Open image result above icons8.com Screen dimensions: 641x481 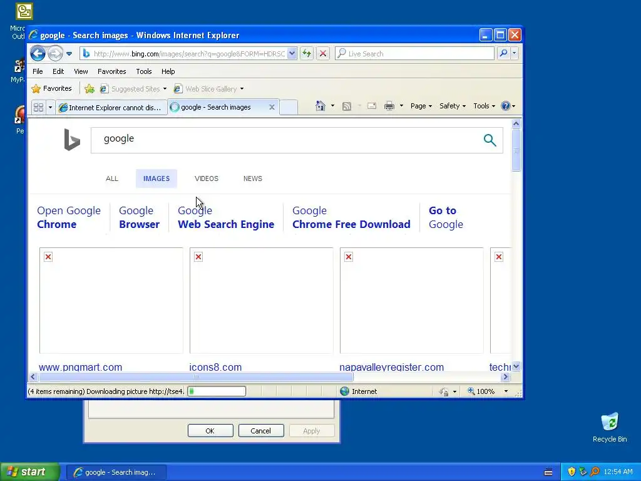261,300
